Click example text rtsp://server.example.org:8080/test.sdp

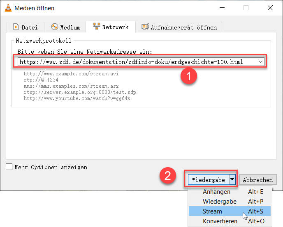point(80,92)
